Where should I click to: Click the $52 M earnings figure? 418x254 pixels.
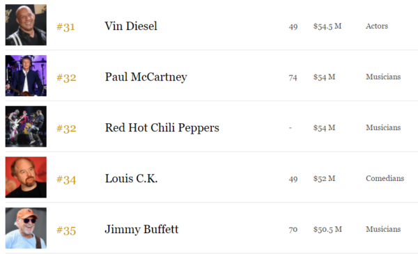(x=324, y=179)
